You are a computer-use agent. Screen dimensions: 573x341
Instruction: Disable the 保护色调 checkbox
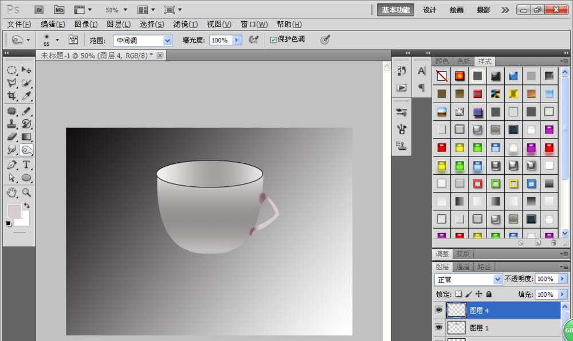coord(272,40)
